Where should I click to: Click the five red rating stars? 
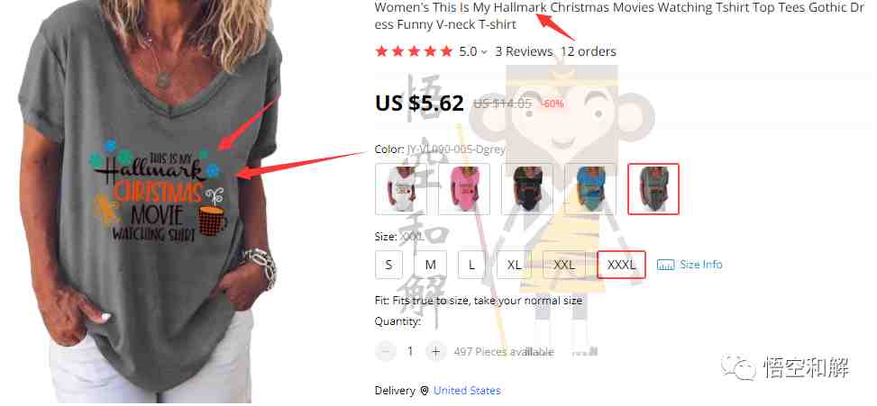414,51
